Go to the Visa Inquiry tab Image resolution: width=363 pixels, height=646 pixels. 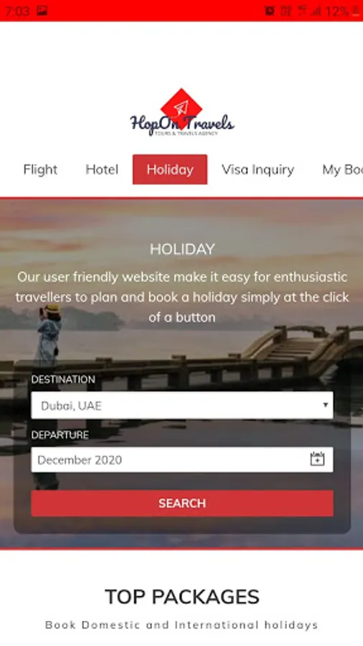tap(258, 169)
